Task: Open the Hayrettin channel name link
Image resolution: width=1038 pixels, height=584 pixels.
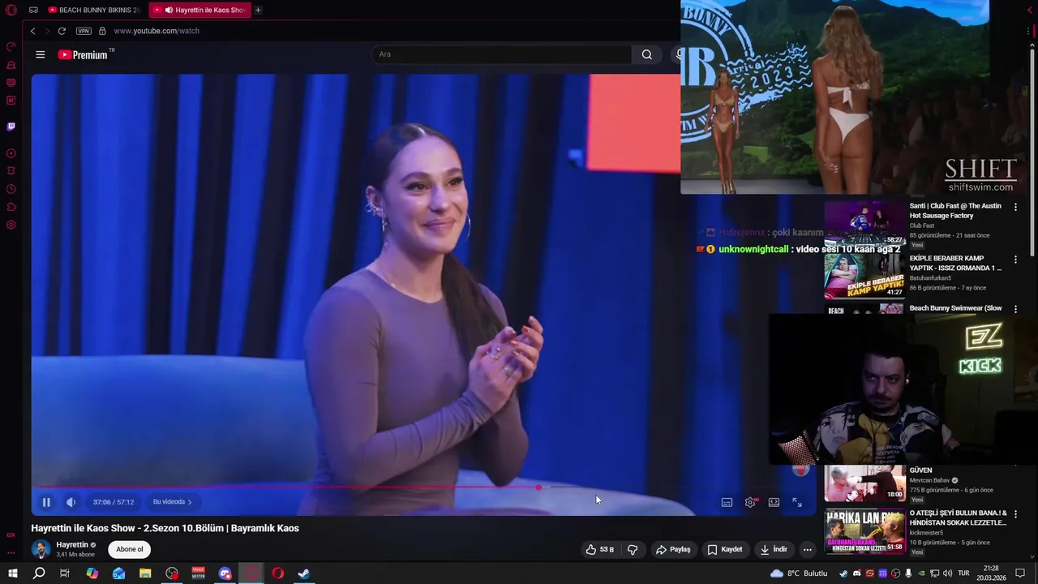Action: tap(72, 545)
